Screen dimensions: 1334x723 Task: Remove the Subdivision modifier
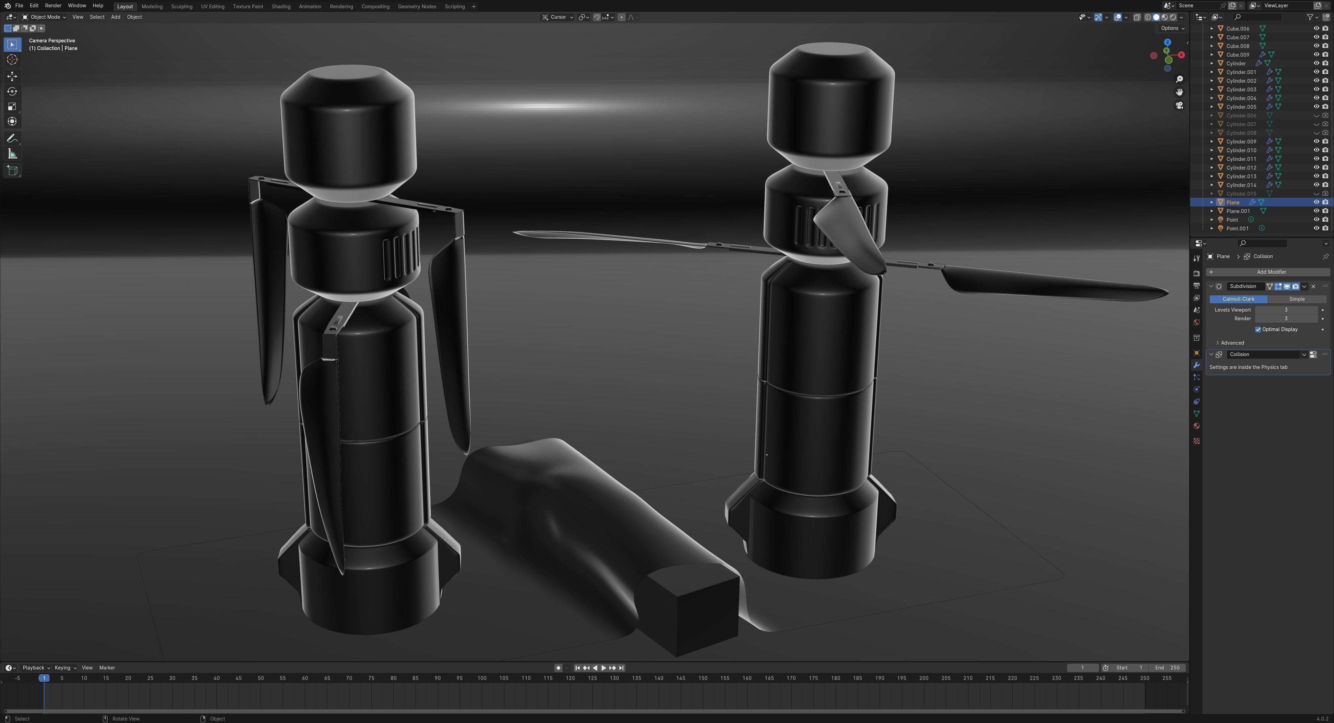(x=1313, y=286)
